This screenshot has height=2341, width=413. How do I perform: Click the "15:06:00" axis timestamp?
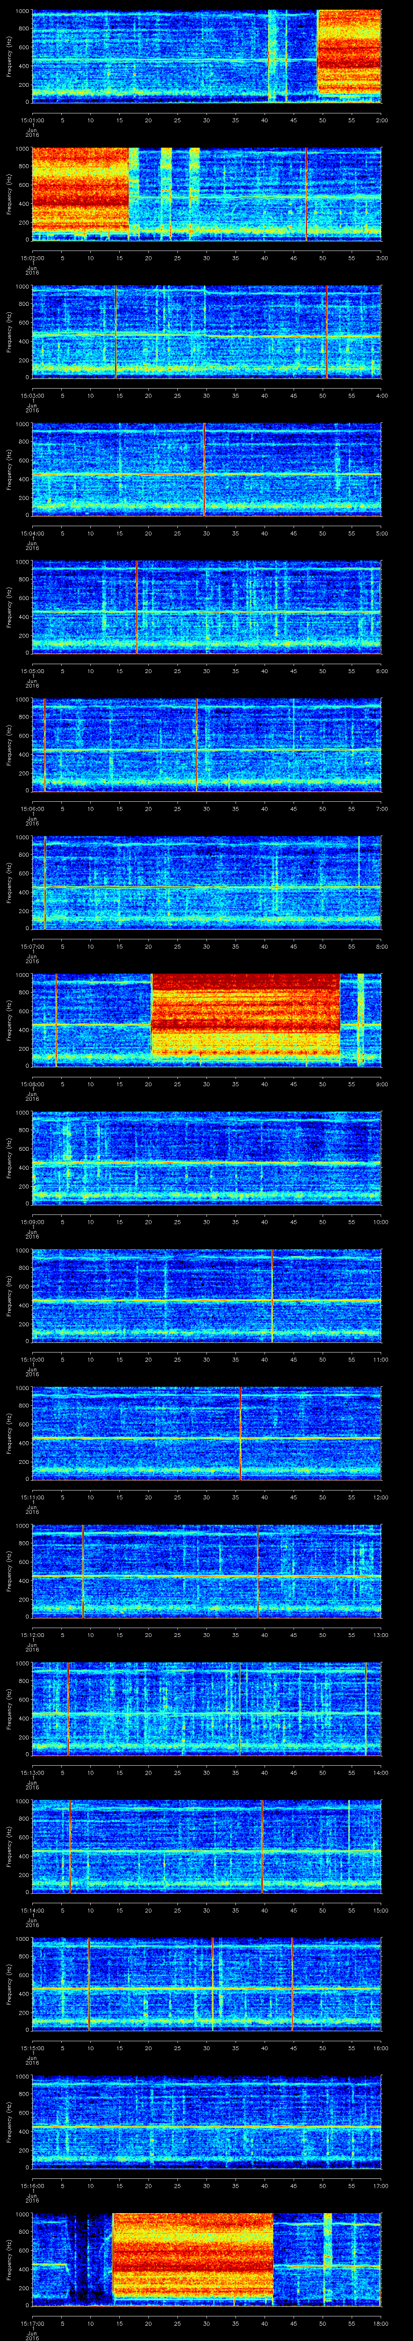click(x=33, y=809)
